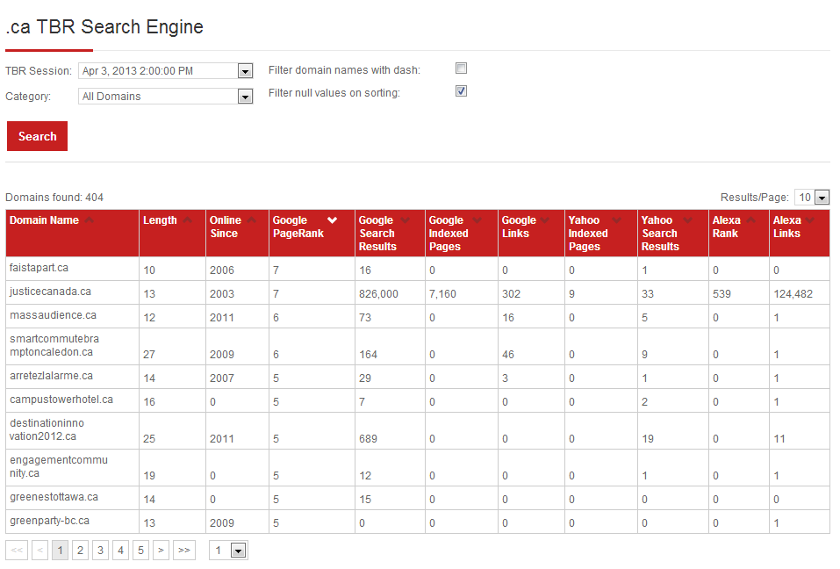Screen dimensions: 840x569
Task: Click the 164 search results value
Action: point(368,355)
